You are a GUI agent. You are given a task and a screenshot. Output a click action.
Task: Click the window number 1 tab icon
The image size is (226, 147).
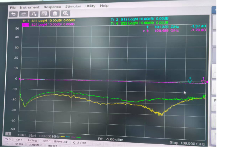point(8,134)
